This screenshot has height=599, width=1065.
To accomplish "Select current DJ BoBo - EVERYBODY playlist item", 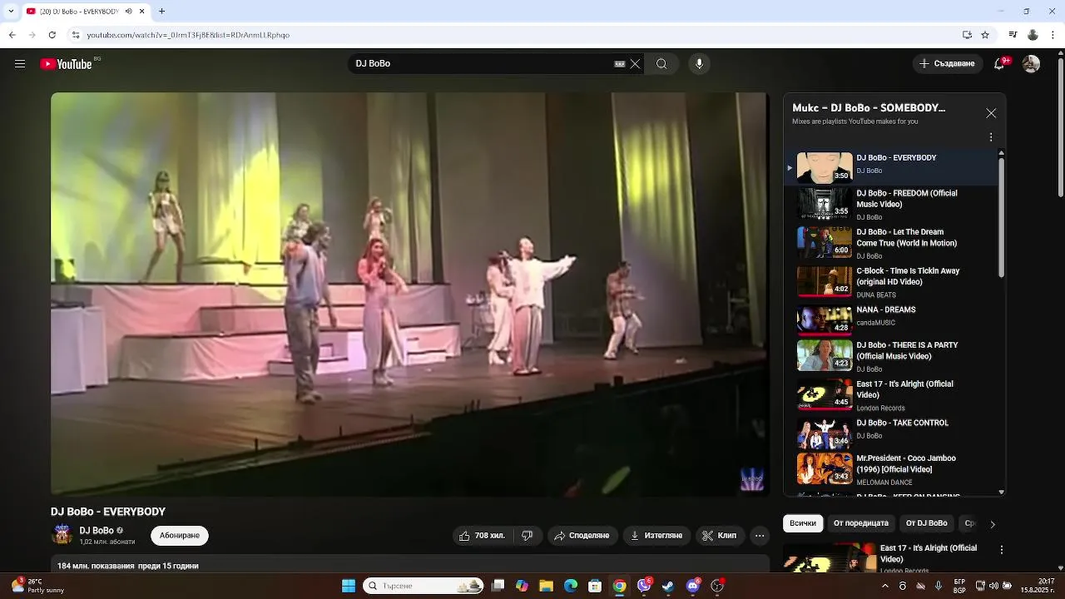I will (x=890, y=167).
